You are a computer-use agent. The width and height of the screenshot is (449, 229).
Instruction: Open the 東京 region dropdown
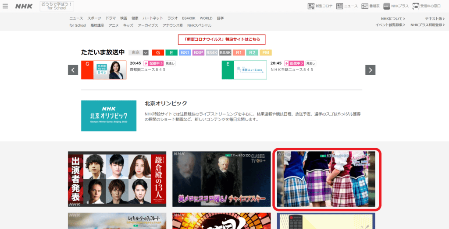pos(139,52)
